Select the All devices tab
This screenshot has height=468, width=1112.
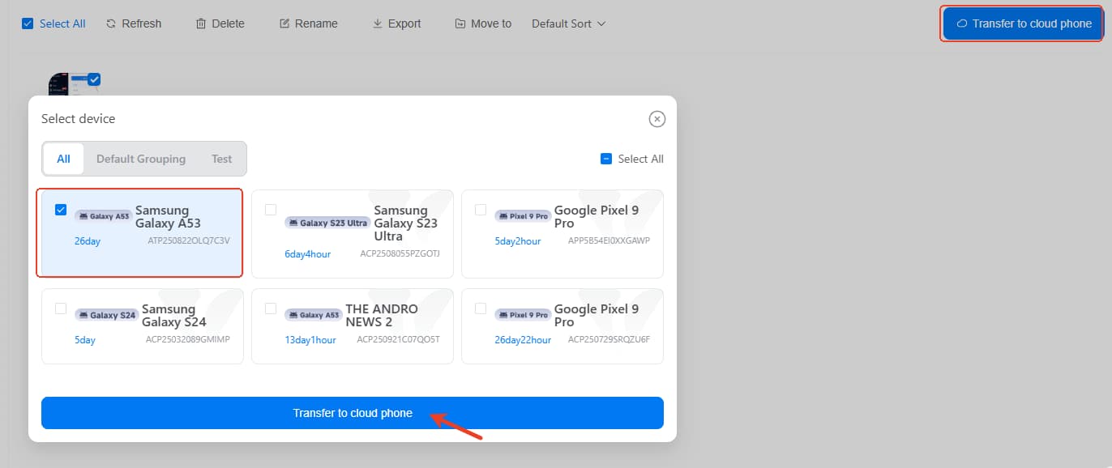[63, 159]
